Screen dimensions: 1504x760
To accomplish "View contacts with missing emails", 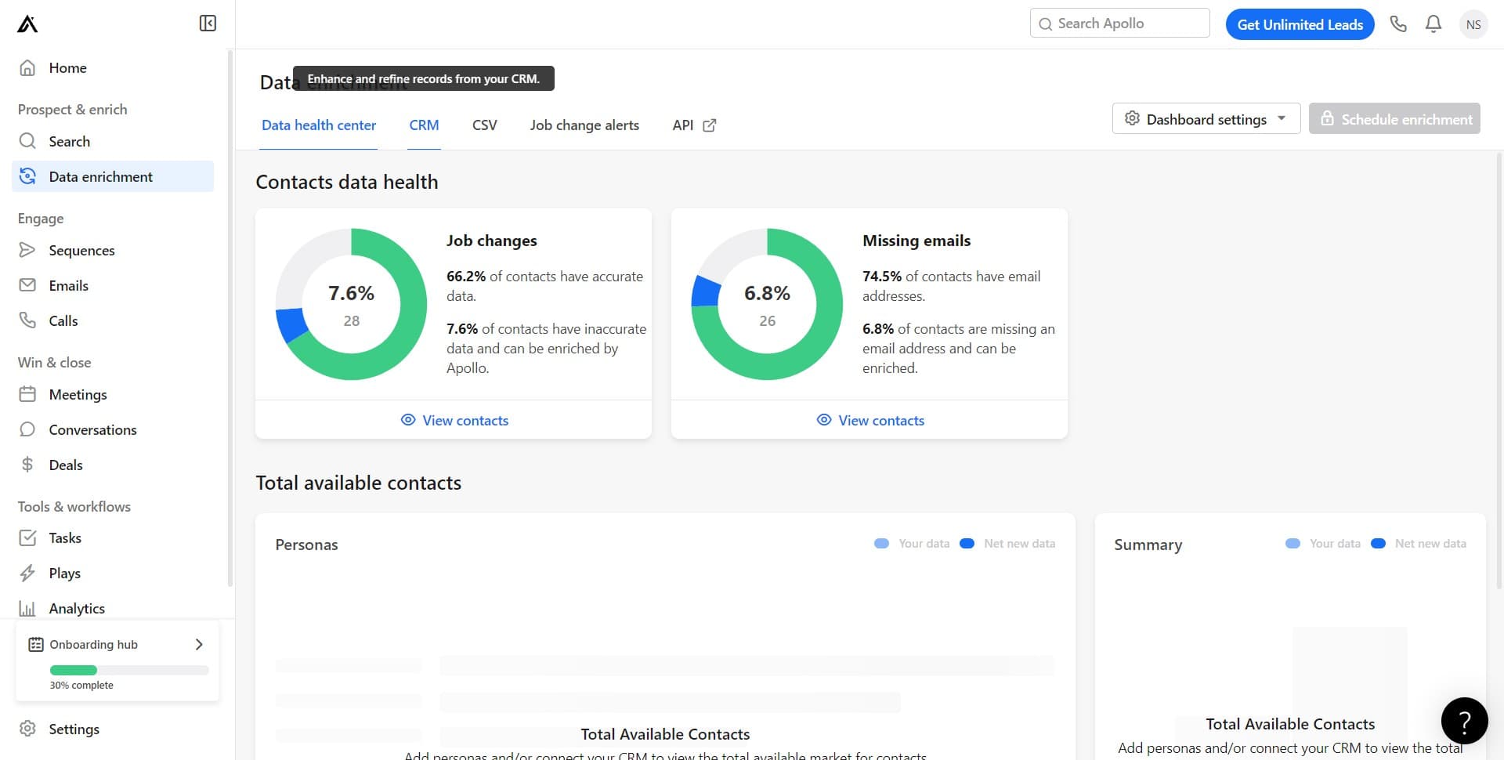I will (869, 420).
